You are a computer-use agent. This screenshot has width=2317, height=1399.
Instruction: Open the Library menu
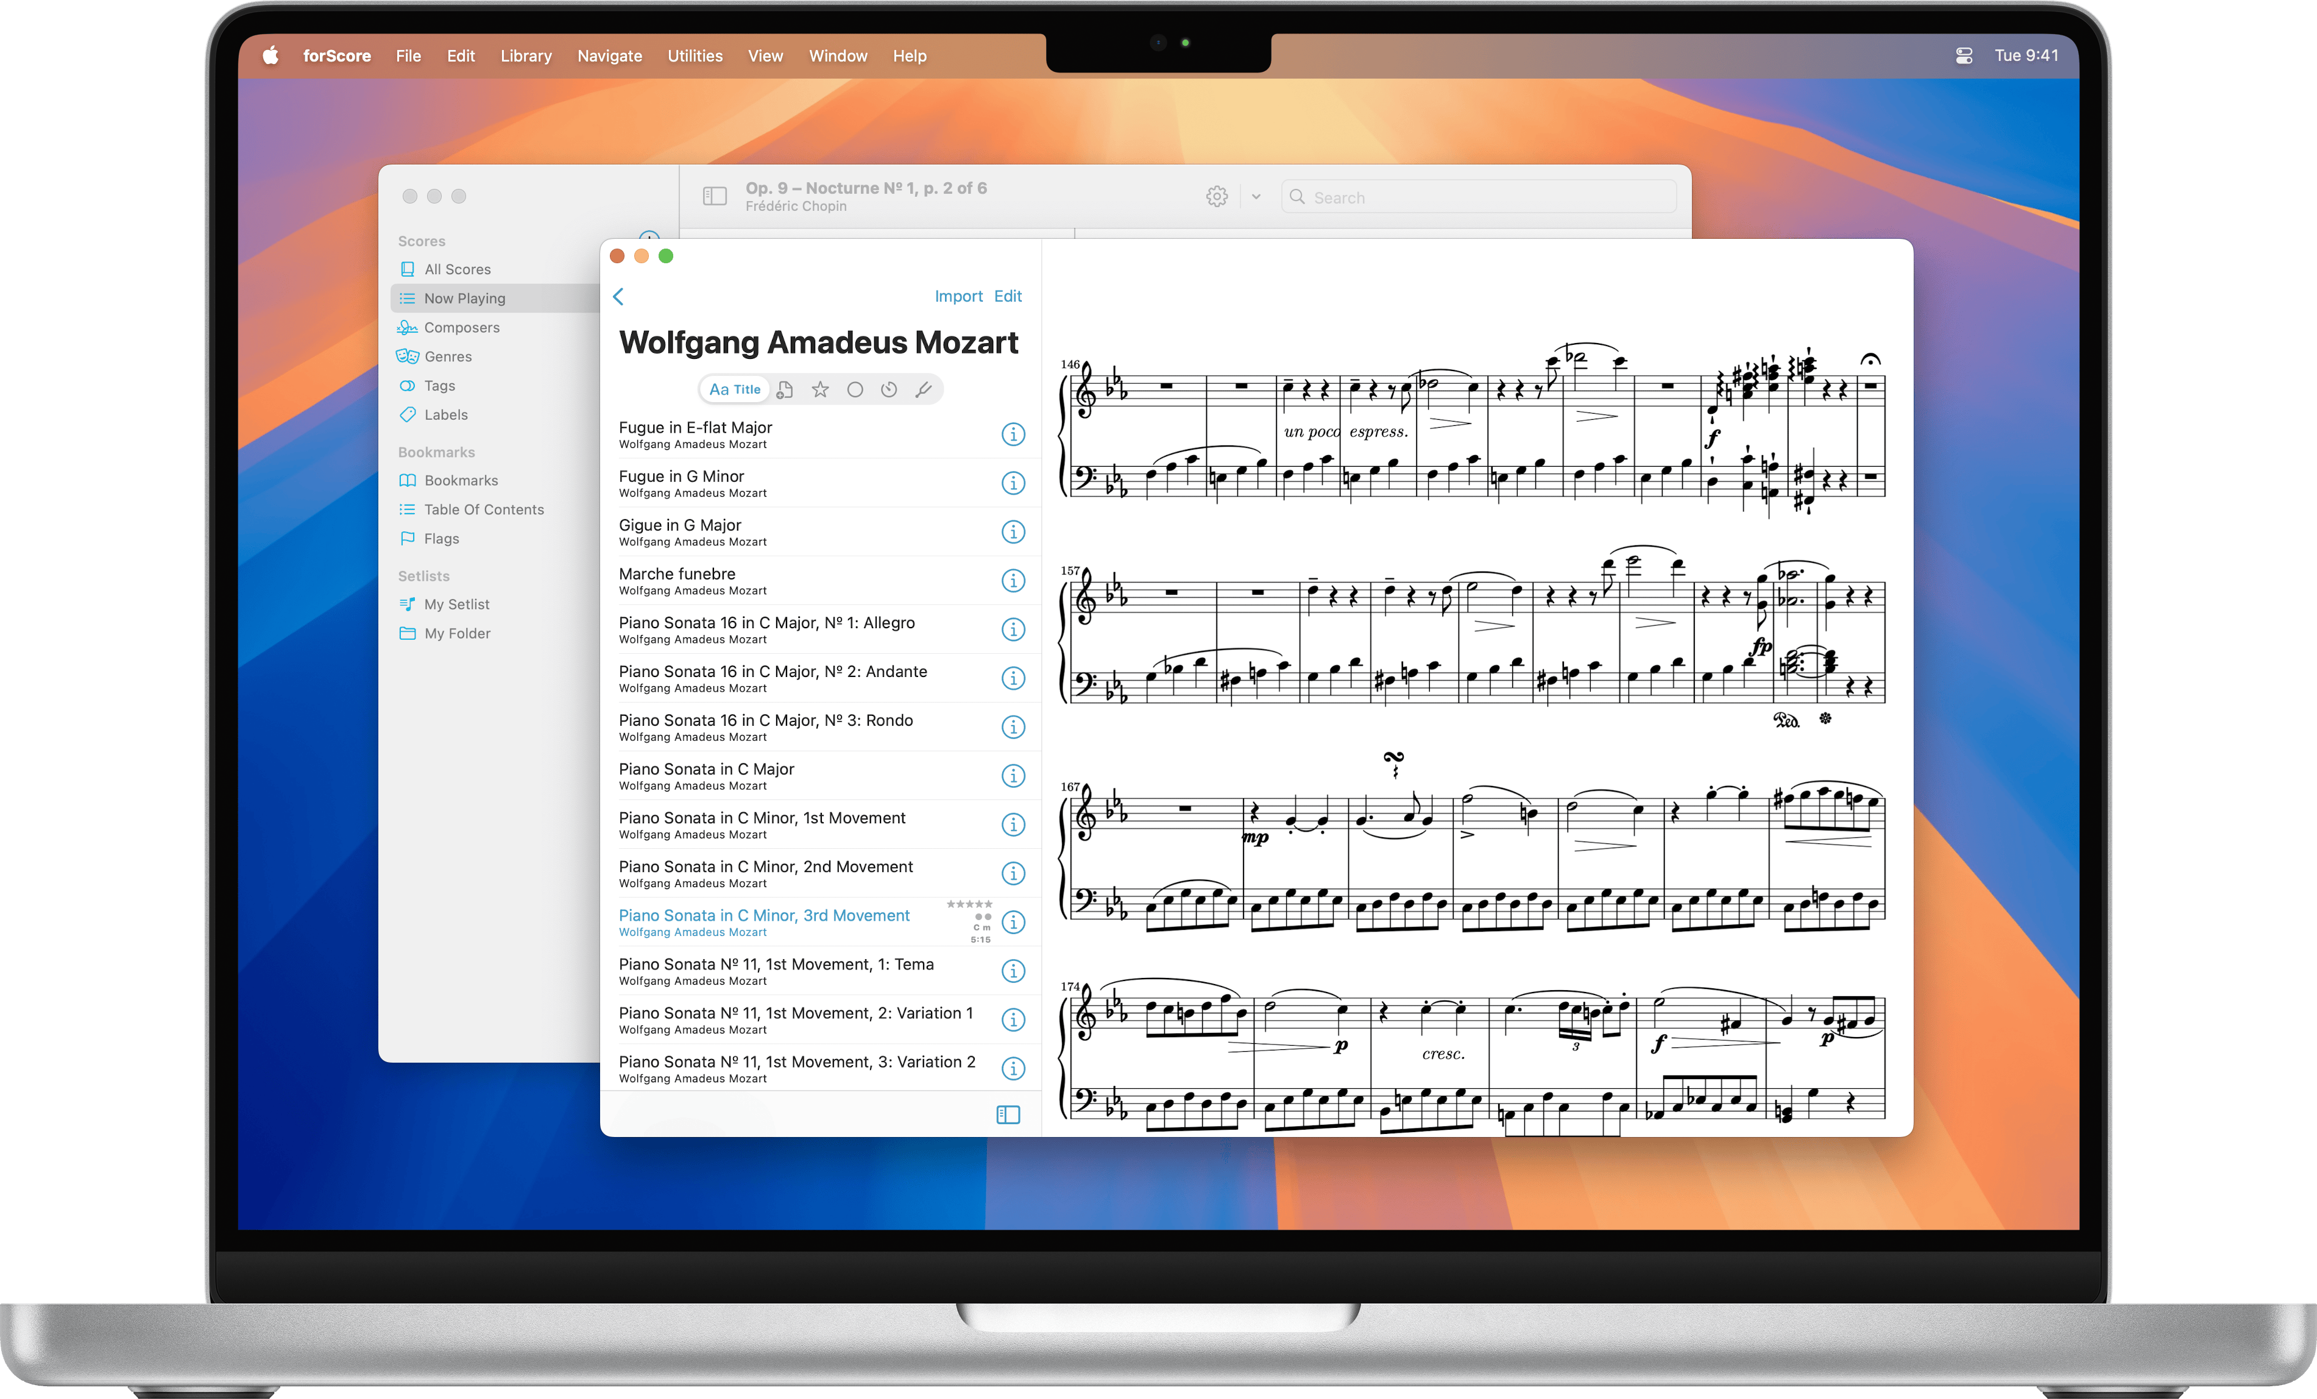coord(526,55)
